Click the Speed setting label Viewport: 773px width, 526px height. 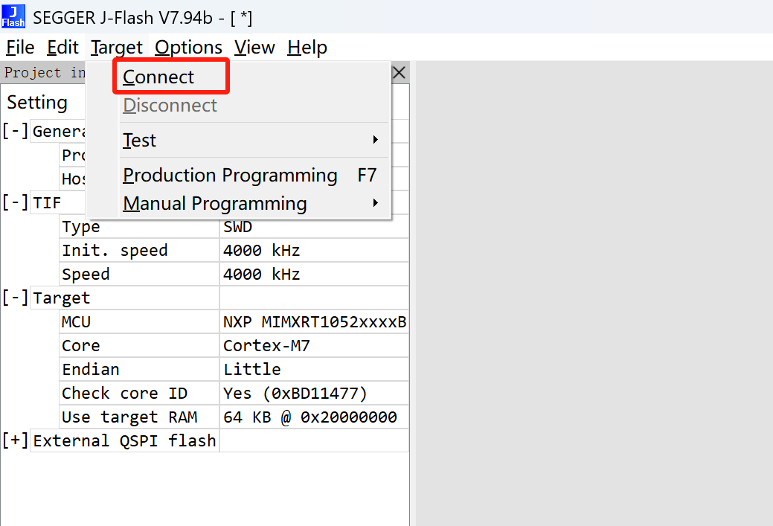tap(139, 274)
